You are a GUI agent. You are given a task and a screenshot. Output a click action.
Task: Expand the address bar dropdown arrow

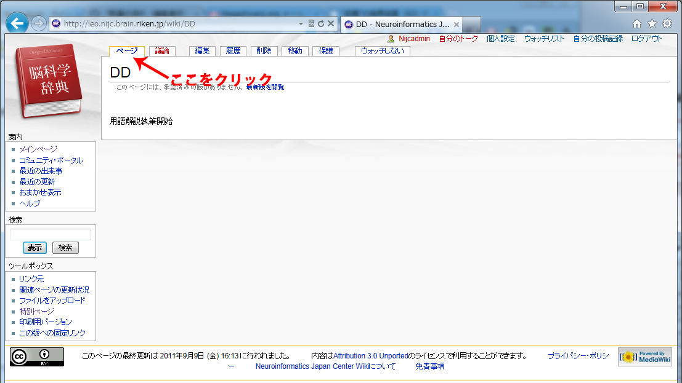click(x=301, y=24)
